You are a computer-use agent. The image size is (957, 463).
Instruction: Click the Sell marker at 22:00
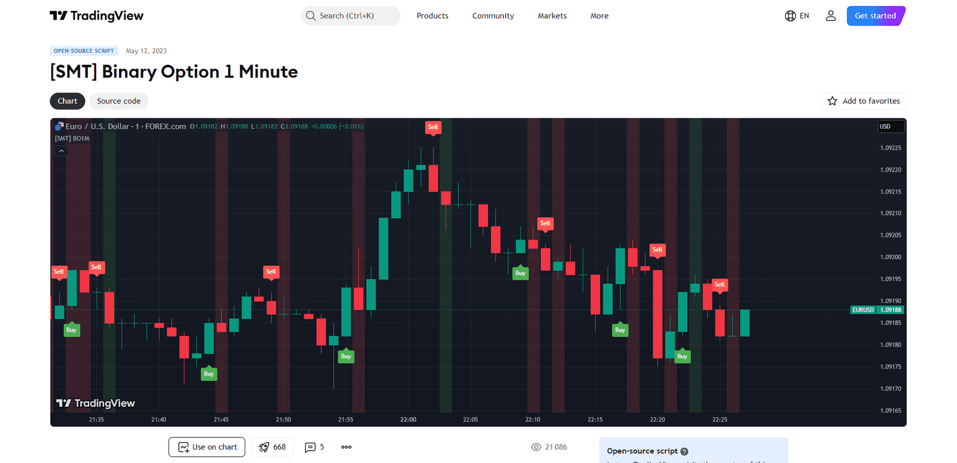coord(433,127)
